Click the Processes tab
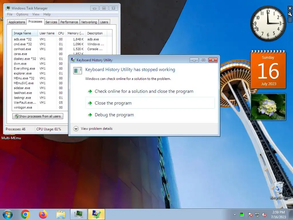The image size is (293, 220). coord(35,21)
